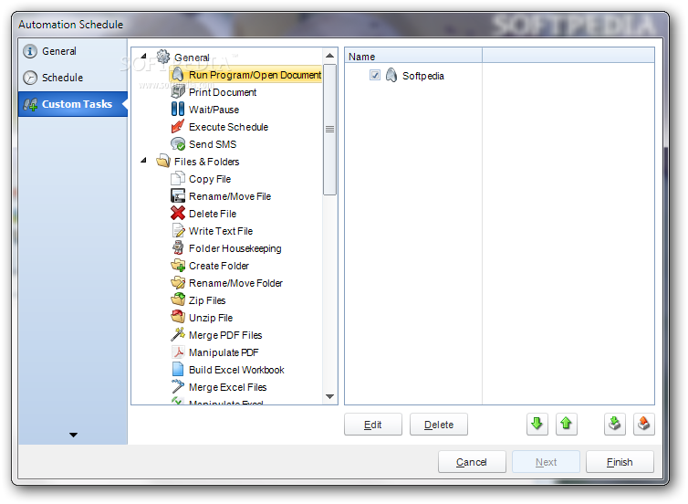
Task: Click the import tasks icon with green arrow
Action: pyautogui.click(x=615, y=424)
